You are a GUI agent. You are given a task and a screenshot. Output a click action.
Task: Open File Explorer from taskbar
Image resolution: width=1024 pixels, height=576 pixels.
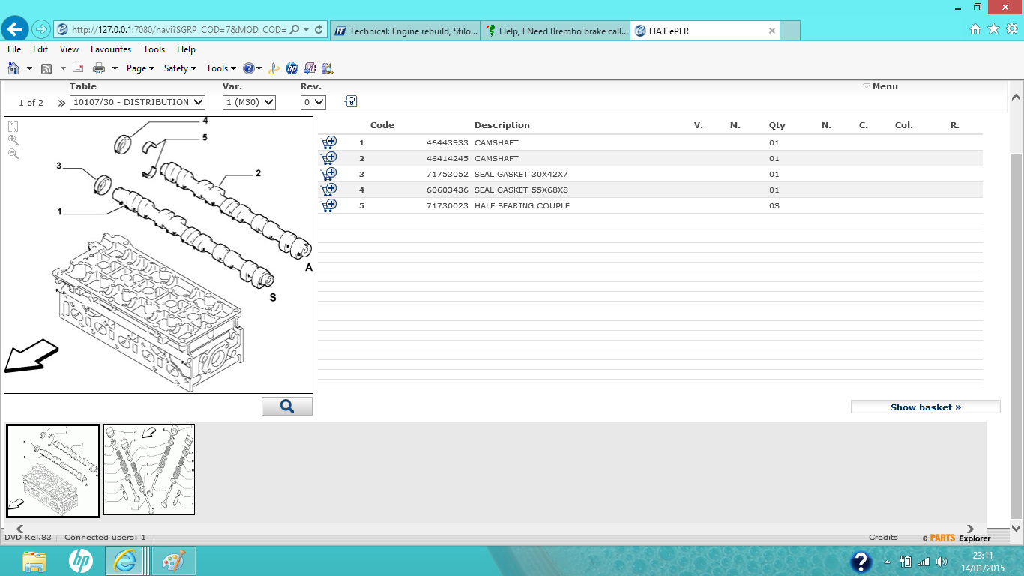click(34, 561)
